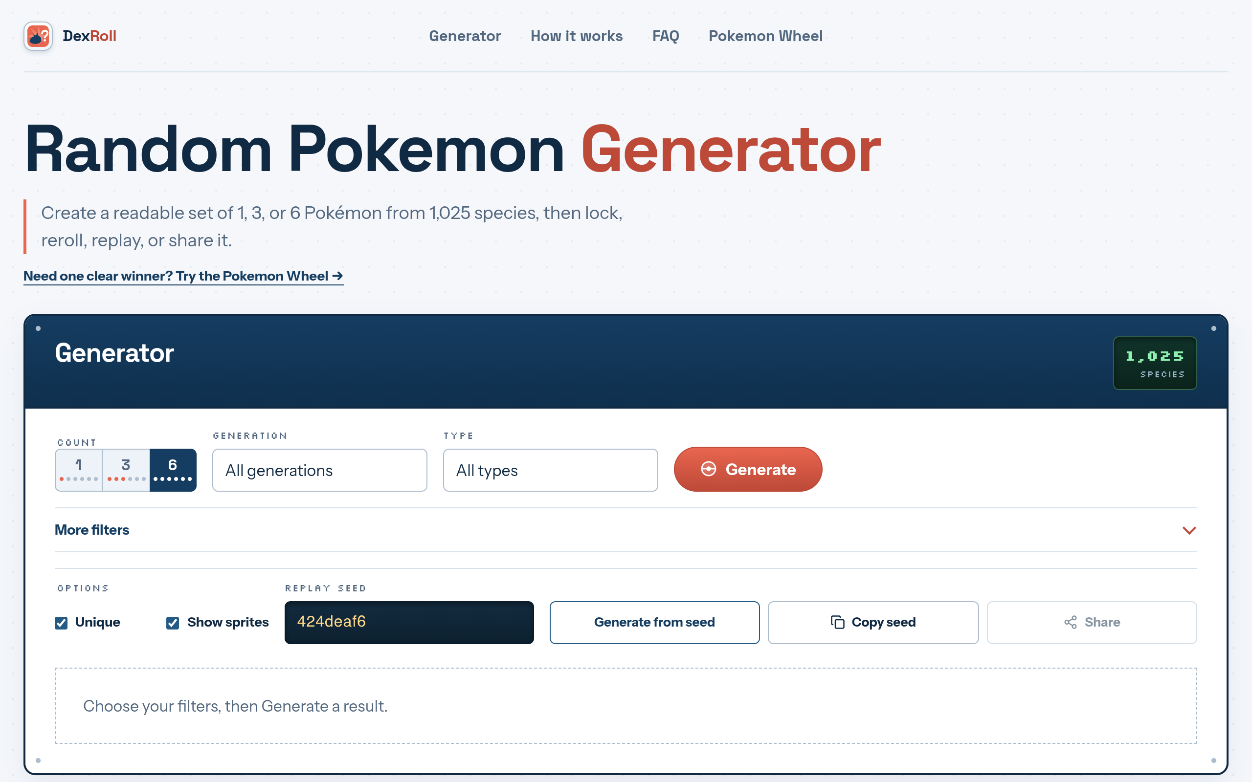
Task: Click the 1,025 species counter badge
Action: 1155,363
